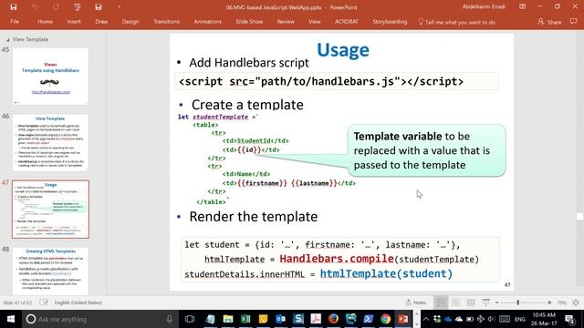This screenshot has height=328, width=584.
Task: Click the zoom in plus button
Action: click(549, 302)
